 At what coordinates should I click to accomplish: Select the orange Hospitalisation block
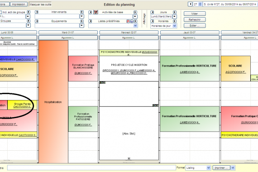(x=53, y=102)
